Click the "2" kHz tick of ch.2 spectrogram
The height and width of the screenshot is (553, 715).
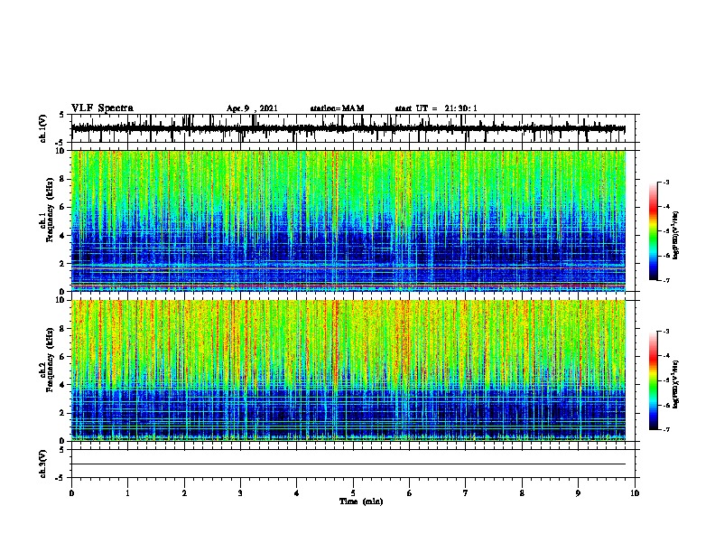tap(63, 413)
